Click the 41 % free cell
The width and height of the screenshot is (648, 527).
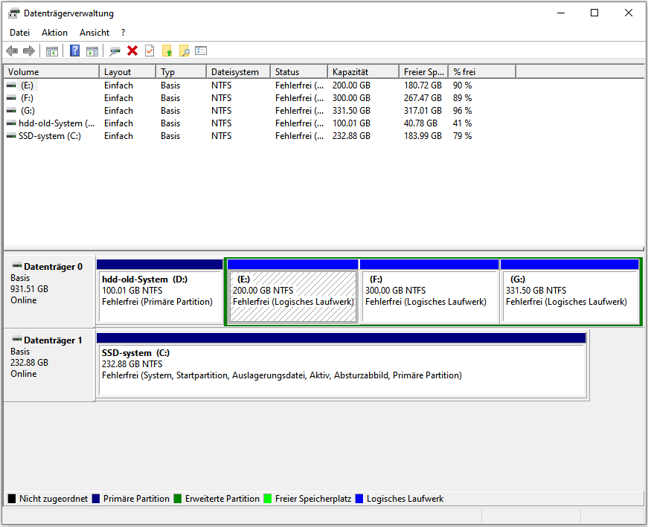463,123
